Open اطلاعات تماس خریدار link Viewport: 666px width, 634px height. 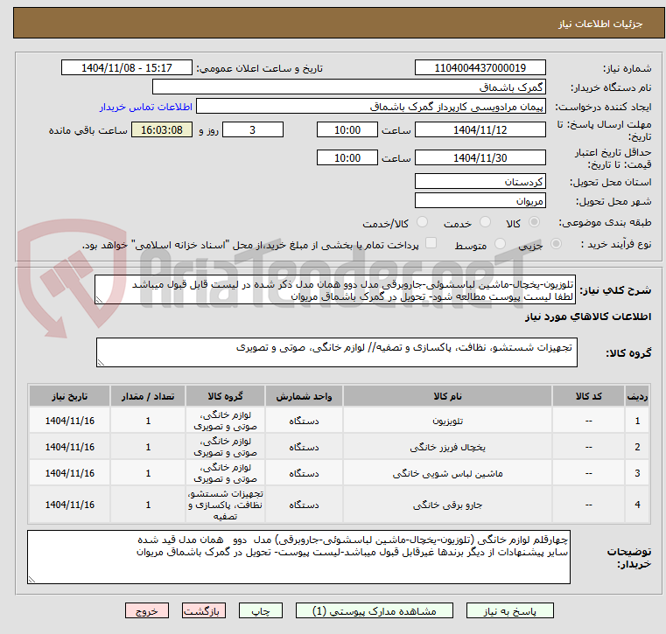click(146, 107)
